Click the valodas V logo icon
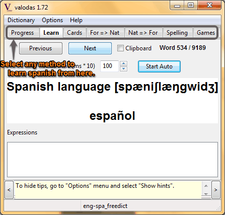 click(x=8, y=8)
